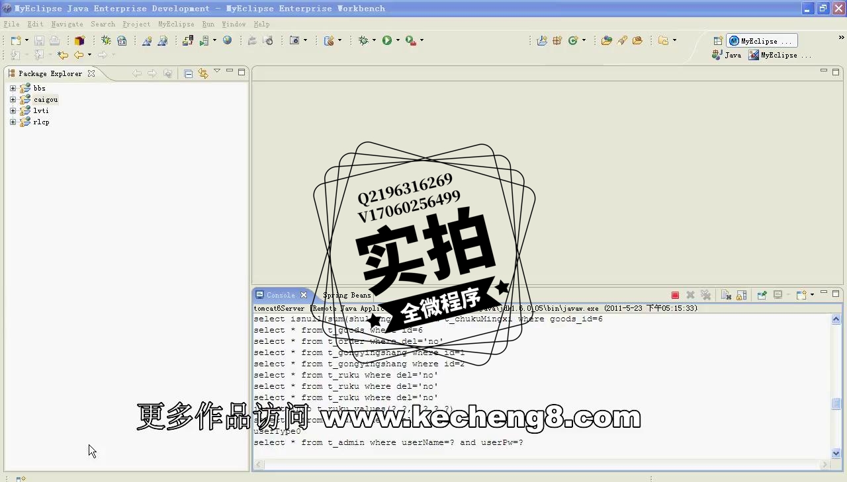The height and width of the screenshot is (482, 847).
Task: Click the Console horizontal scrollbar right arrow
Action: coord(825,464)
